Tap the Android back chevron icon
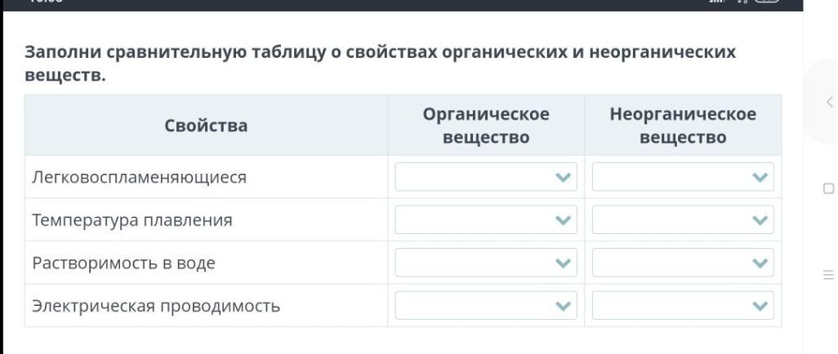This screenshot has width=838, height=354. pyautogui.click(x=829, y=102)
